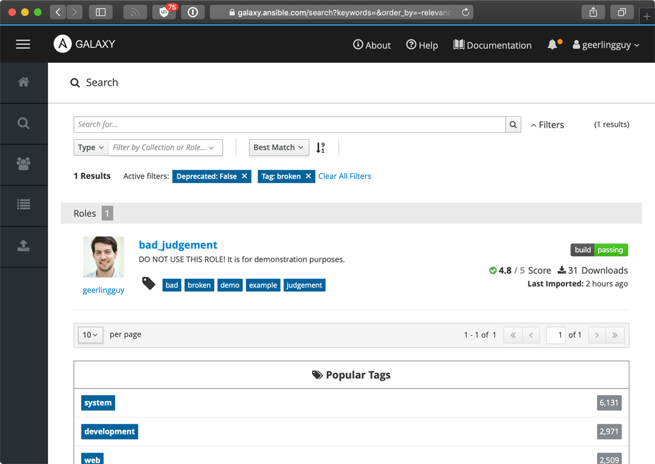
Task: Go to Home in sidebar
Action: click(23, 82)
